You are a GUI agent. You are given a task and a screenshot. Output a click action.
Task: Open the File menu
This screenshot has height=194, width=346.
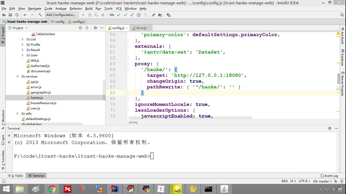point(4,9)
